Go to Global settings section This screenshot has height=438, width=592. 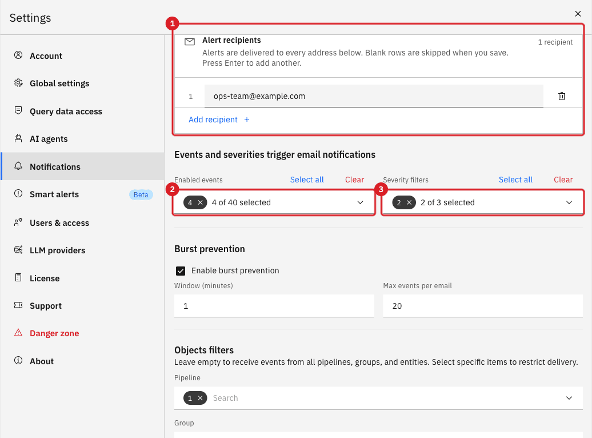[82, 83]
